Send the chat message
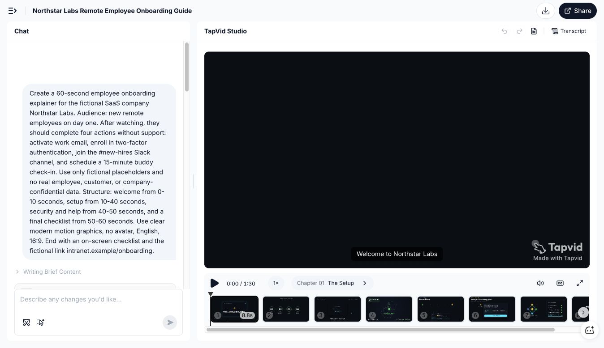 coord(170,323)
